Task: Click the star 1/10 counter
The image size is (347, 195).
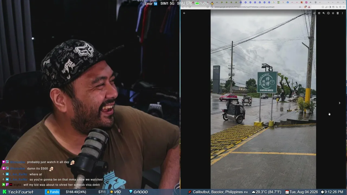Action: pos(115,192)
